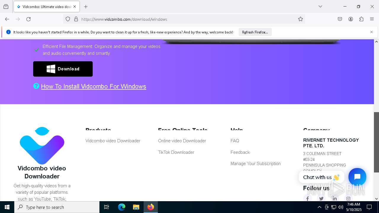The height and width of the screenshot is (213, 379).
Task: Click Firefox icon on taskbar
Action: pos(151,207)
